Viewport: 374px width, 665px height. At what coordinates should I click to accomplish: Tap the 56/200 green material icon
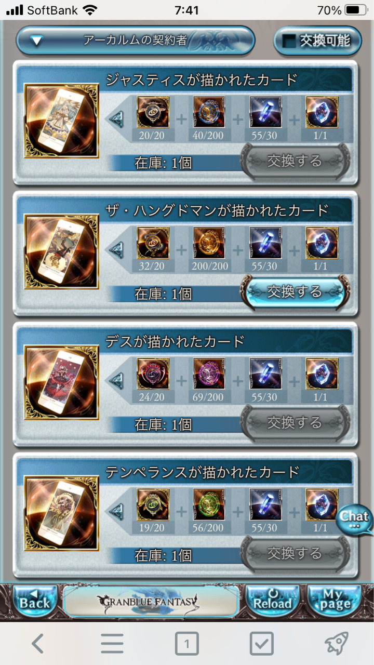(209, 504)
